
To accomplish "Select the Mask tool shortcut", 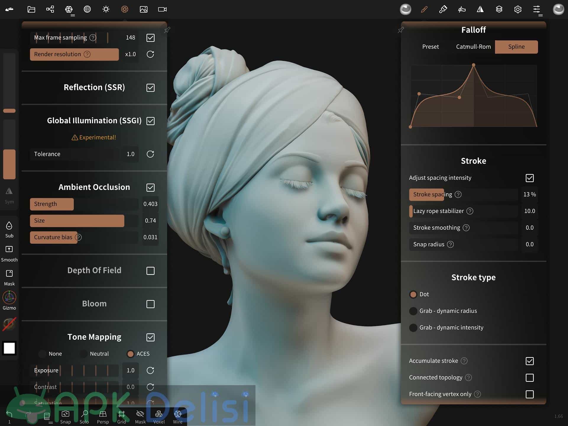I will click(9, 278).
